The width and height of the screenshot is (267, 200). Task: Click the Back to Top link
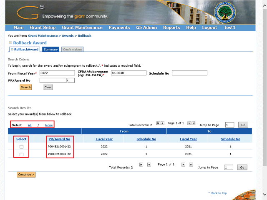point(219,193)
